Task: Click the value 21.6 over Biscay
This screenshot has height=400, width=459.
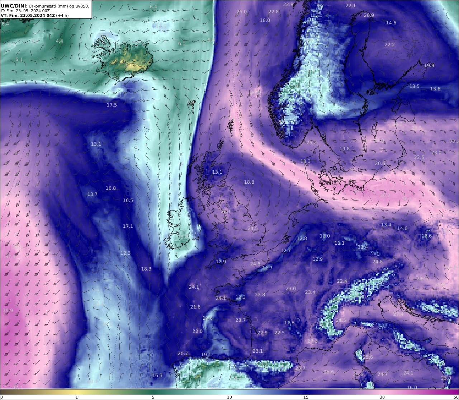Action: 195,307
